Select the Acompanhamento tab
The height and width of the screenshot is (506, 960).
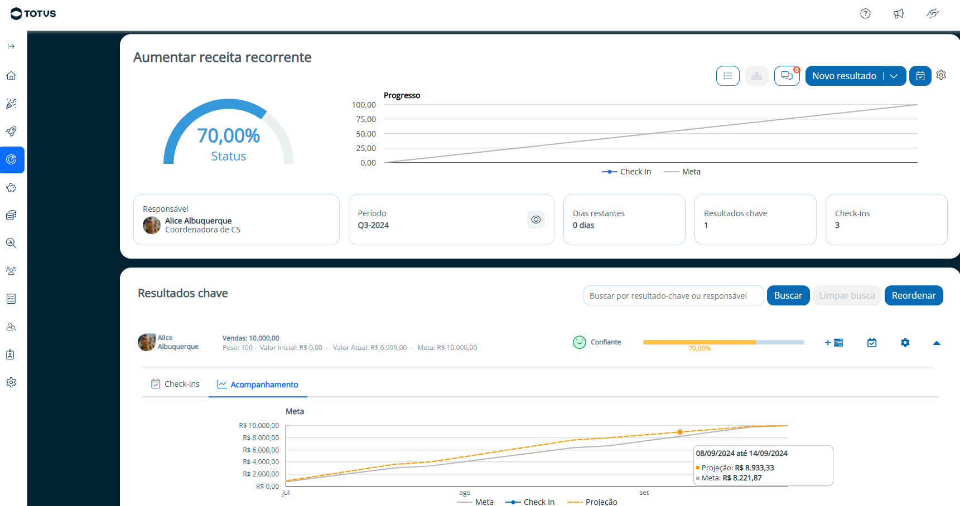(258, 385)
